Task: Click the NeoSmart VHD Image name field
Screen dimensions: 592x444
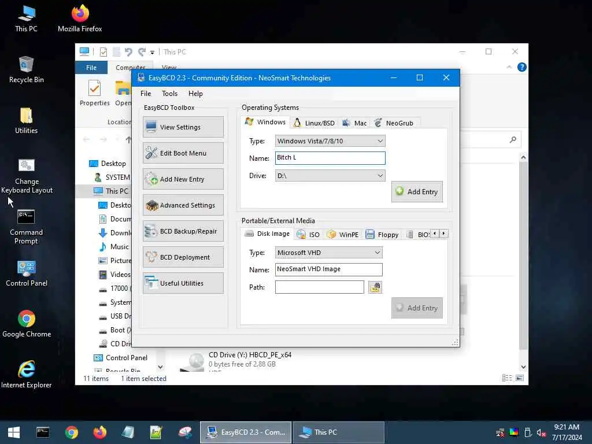Action: [328, 269]
